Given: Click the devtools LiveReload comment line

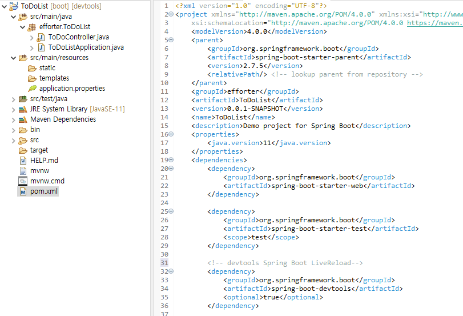Looking at the screenshot, I should [x=285, y=263].
